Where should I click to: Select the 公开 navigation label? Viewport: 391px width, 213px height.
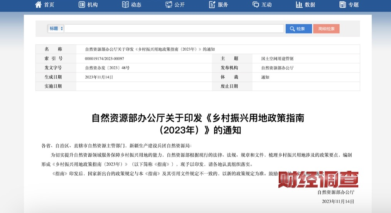tap(180, 5)
